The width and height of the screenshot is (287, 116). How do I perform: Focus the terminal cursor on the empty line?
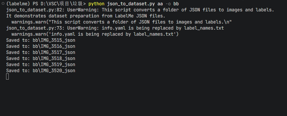tap(7, 77)
